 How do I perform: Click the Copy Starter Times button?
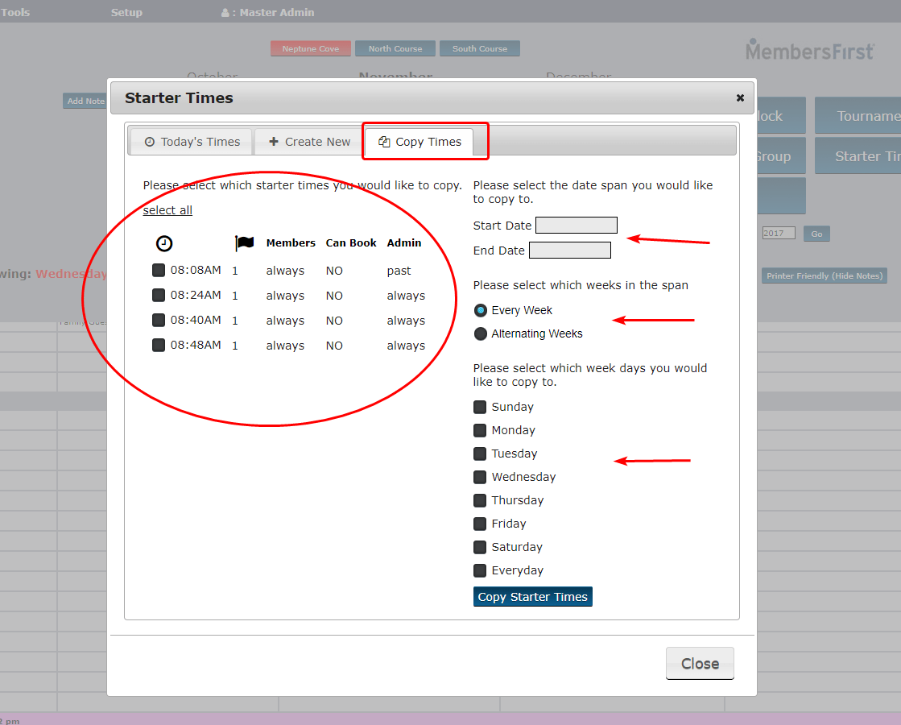pos(532,596)
